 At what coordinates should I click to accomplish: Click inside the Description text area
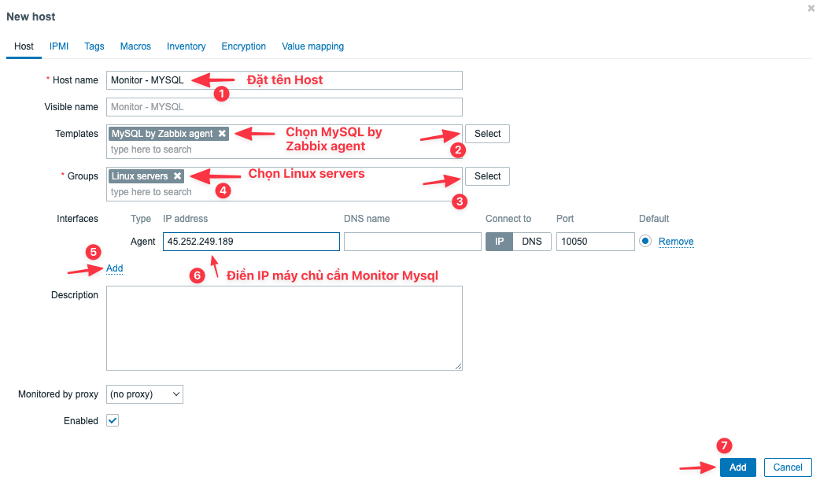click(283, 327)
